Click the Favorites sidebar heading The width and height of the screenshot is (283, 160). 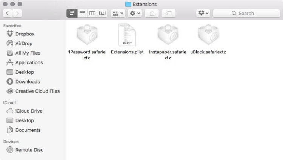[12, 26]
